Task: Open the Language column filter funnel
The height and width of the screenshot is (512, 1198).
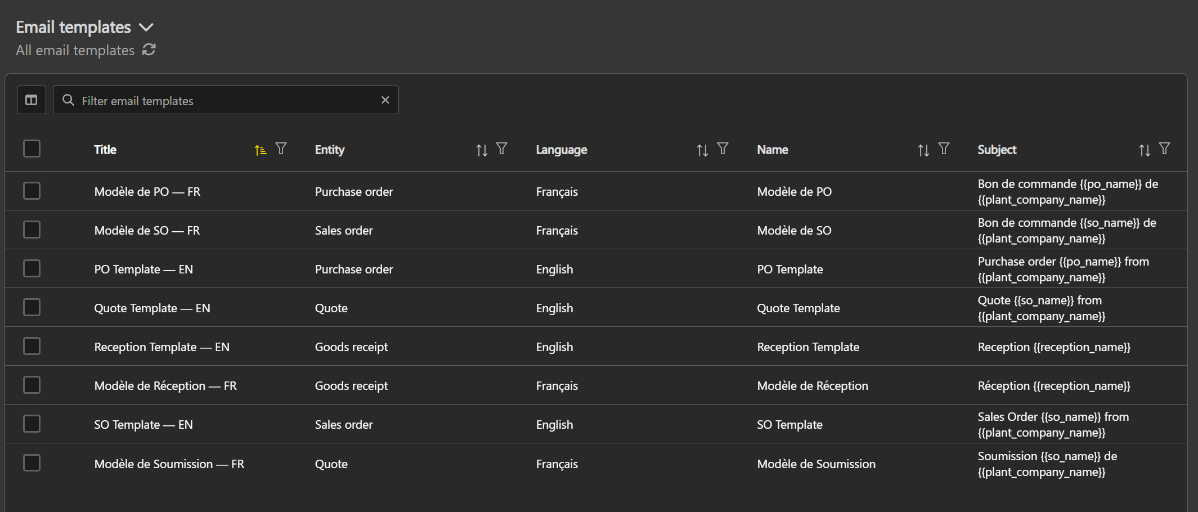Action: point(723,149)
